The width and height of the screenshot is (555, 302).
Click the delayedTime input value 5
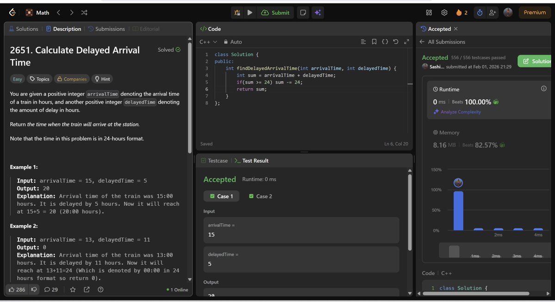click(x=301, y=260)
